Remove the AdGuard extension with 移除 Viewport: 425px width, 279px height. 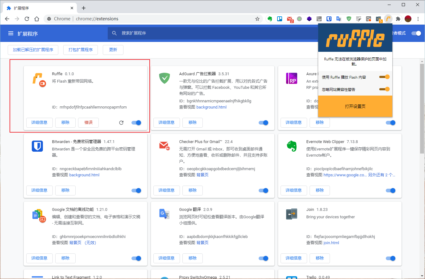193,122
